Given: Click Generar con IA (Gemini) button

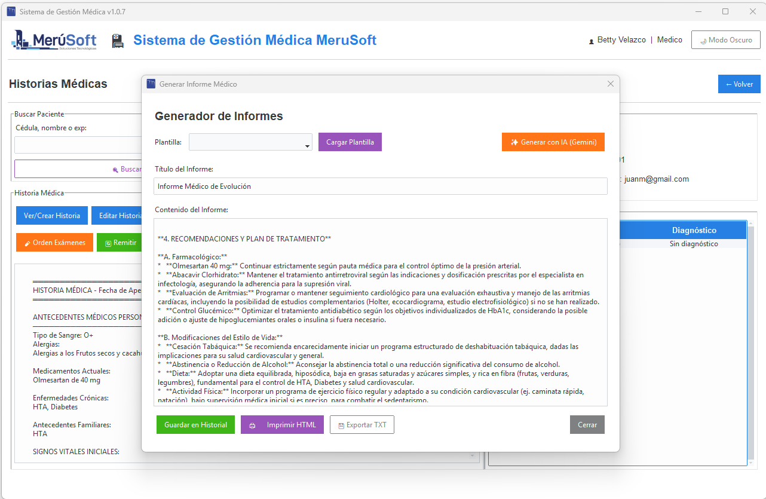Looking at the screenshot, I should (x=553, y=142).
